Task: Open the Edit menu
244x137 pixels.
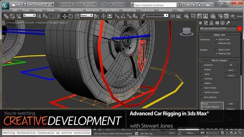Action: 15,10
